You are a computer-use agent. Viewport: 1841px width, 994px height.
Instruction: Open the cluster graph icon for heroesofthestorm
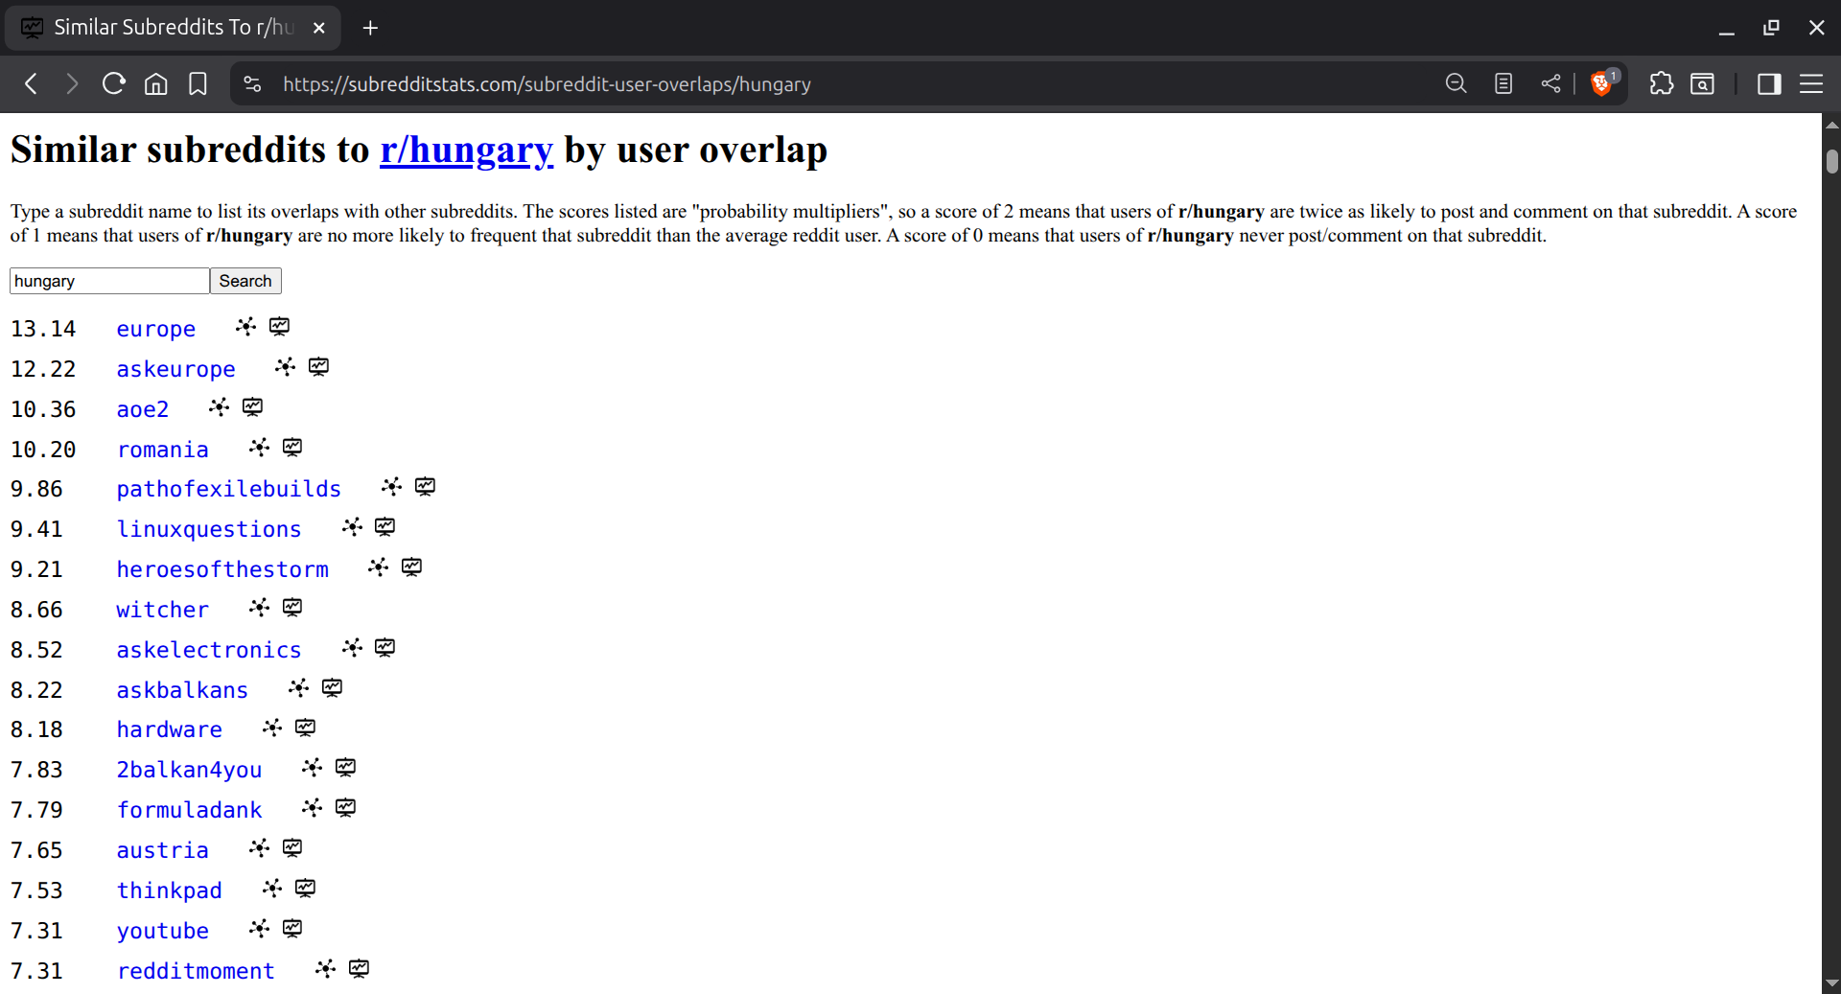(x=379, y=567)
